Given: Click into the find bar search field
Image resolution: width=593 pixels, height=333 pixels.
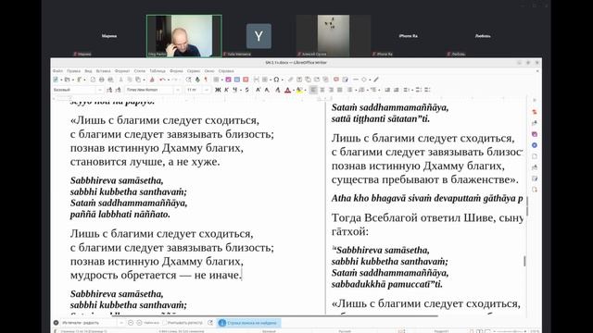Looking at the screenshot, I should tap(89, 323).
